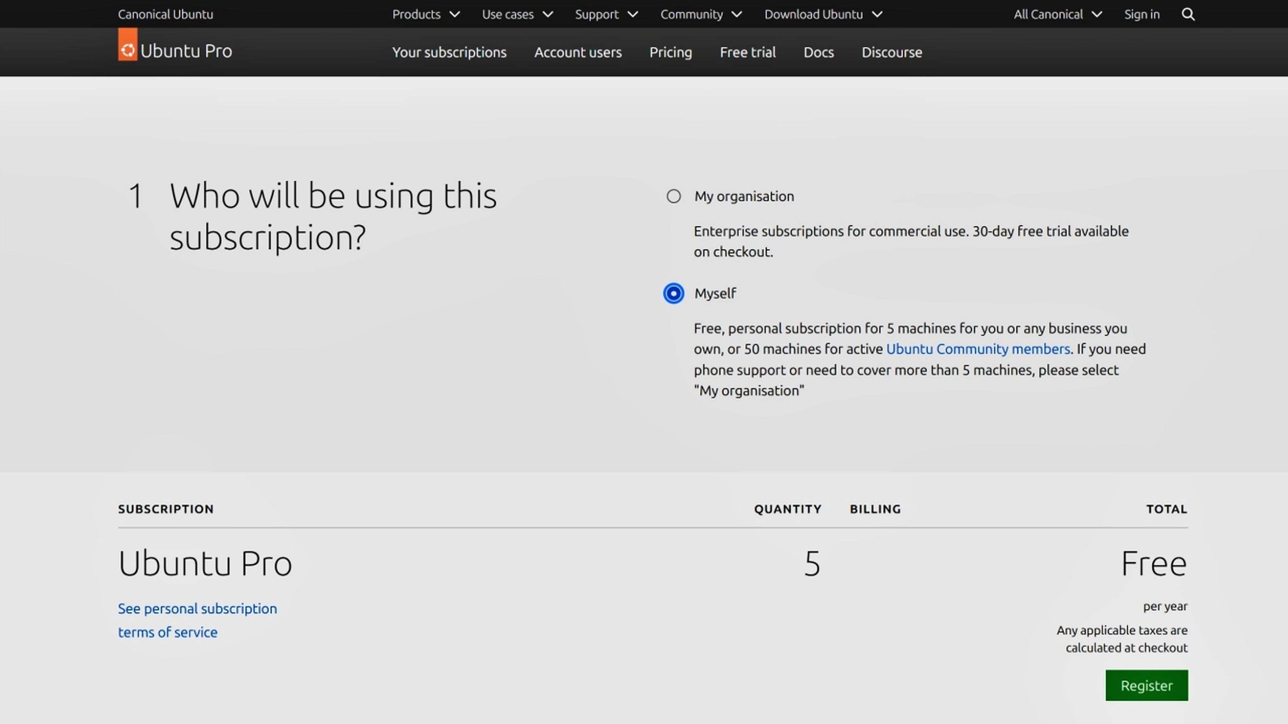Open the Download Ubuntu dropdown
Viewport: 1288px width, 724px height.
[x=823, y=14]
